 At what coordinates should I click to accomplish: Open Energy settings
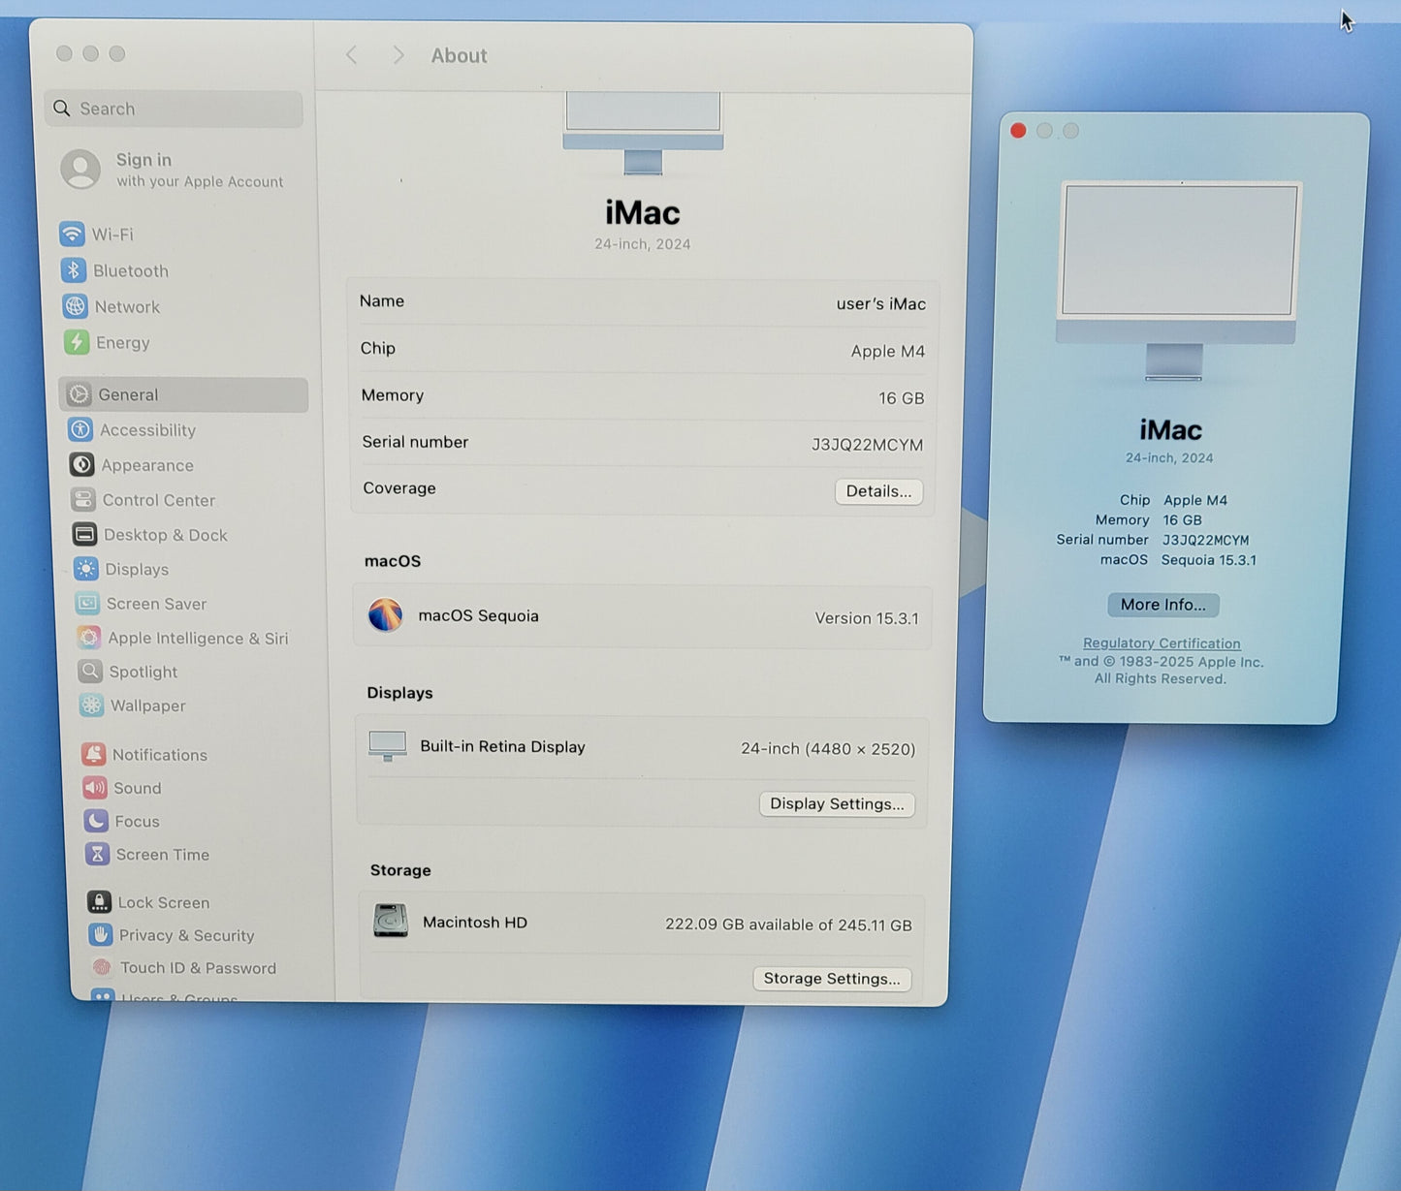pos(78,342)
